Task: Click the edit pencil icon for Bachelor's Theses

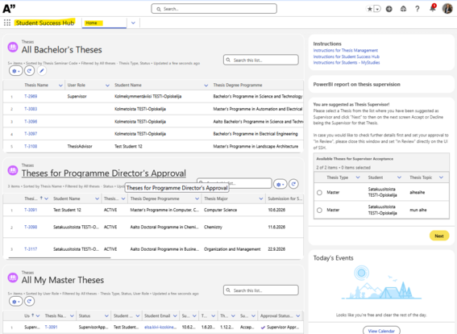Action: (42, 71)
